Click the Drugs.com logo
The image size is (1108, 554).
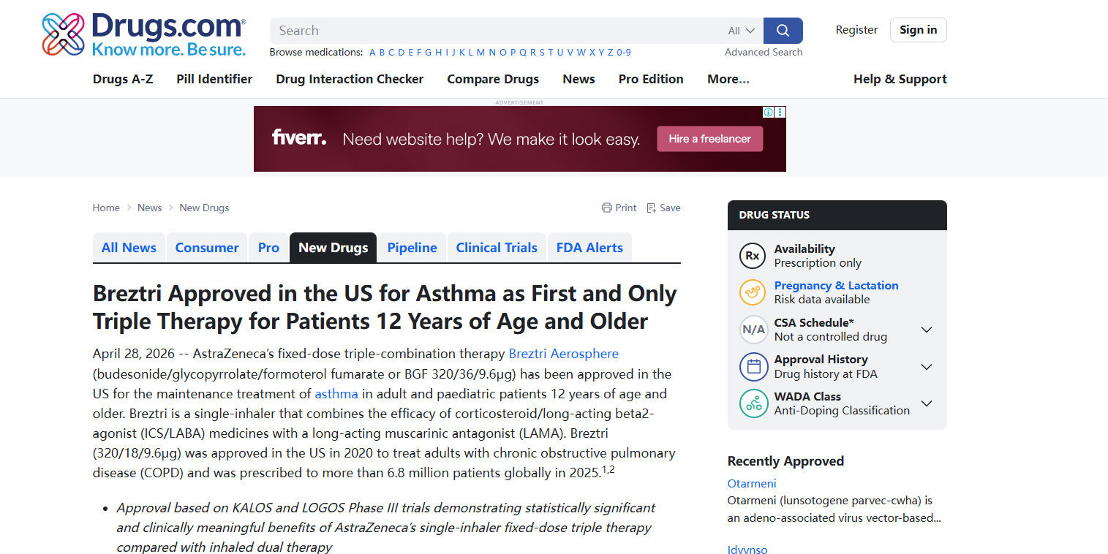click(x=143, y=34)
